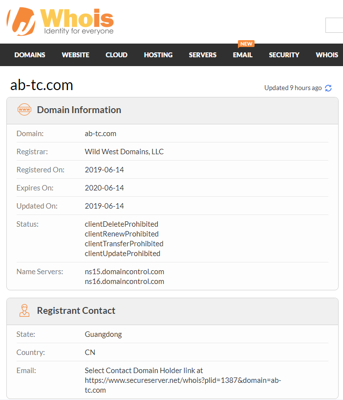This screenshot has width=343, height=400.
Task: Click the Registrant Contact person icon
Action: (24, 310)
